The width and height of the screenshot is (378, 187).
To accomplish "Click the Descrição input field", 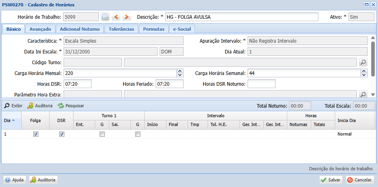I will 242,17.
